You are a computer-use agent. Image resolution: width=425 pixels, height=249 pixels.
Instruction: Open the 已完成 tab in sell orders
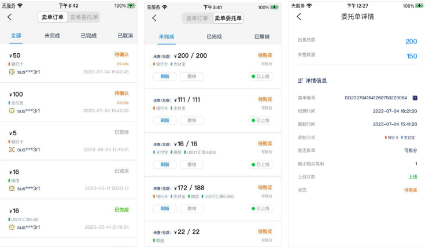coord(88,35)
